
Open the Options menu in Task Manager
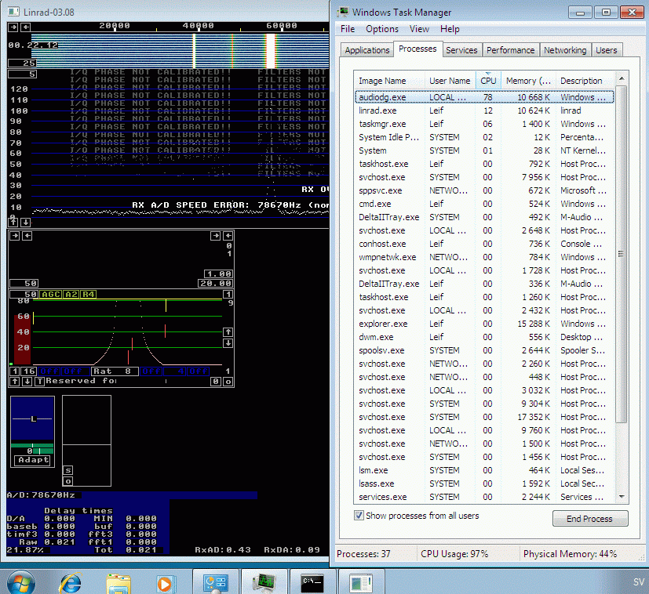tap(382, 29)
